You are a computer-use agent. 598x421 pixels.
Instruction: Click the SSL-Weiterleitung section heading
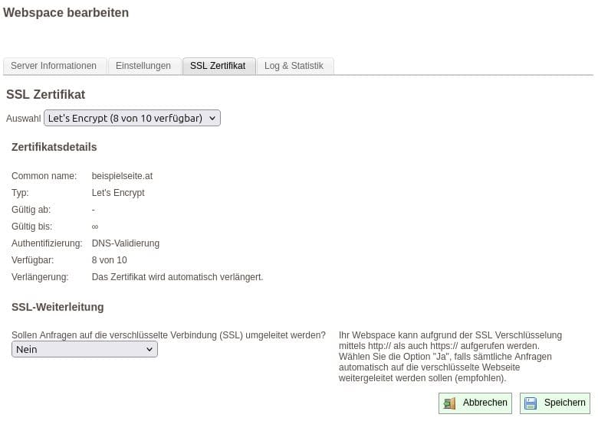[x=58, y=307]
